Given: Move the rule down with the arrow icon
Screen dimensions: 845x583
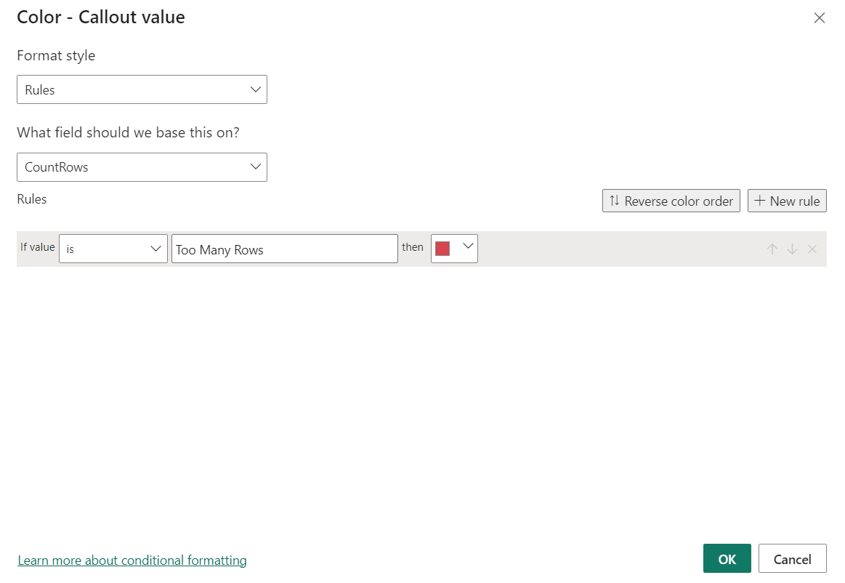Looking at the screenshot, I should [792, 249].
